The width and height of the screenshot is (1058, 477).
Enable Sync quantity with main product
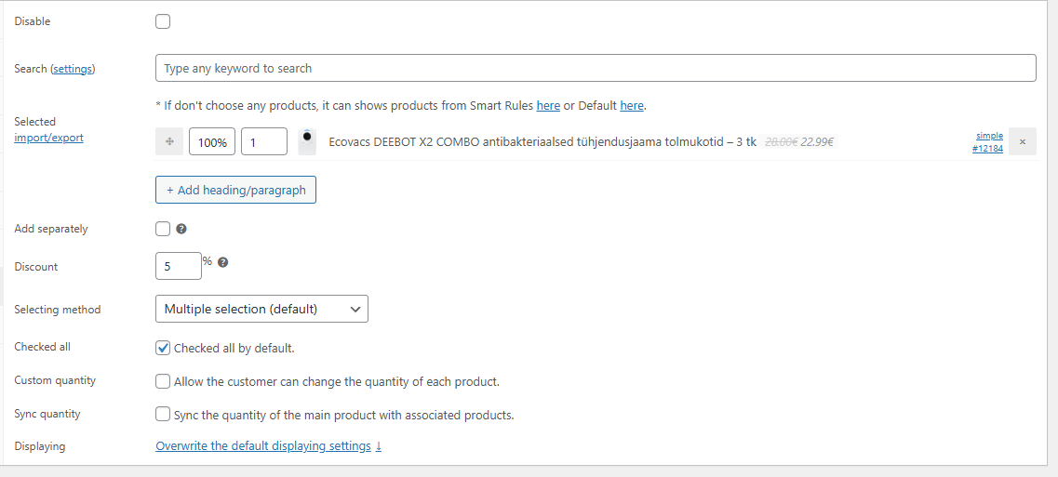point(163,415)
